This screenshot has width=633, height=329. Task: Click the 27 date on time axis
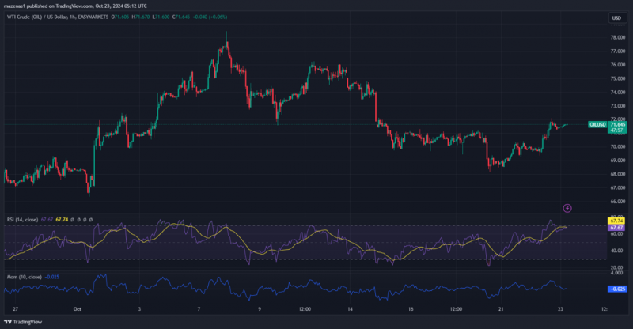click(x=15, y=309)
